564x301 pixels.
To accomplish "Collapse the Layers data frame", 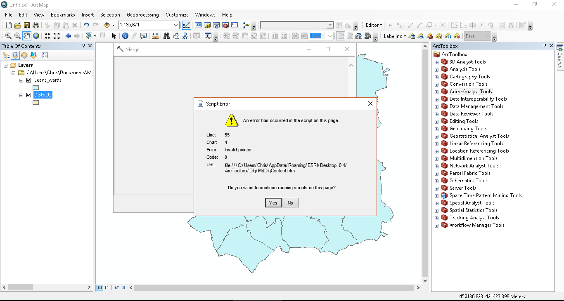I will [6, 65].
